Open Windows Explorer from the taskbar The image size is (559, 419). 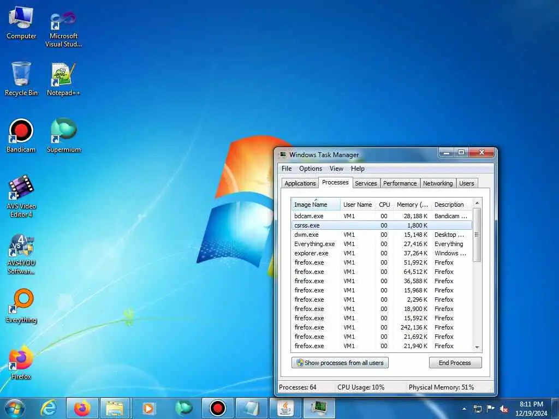[116, 408]
